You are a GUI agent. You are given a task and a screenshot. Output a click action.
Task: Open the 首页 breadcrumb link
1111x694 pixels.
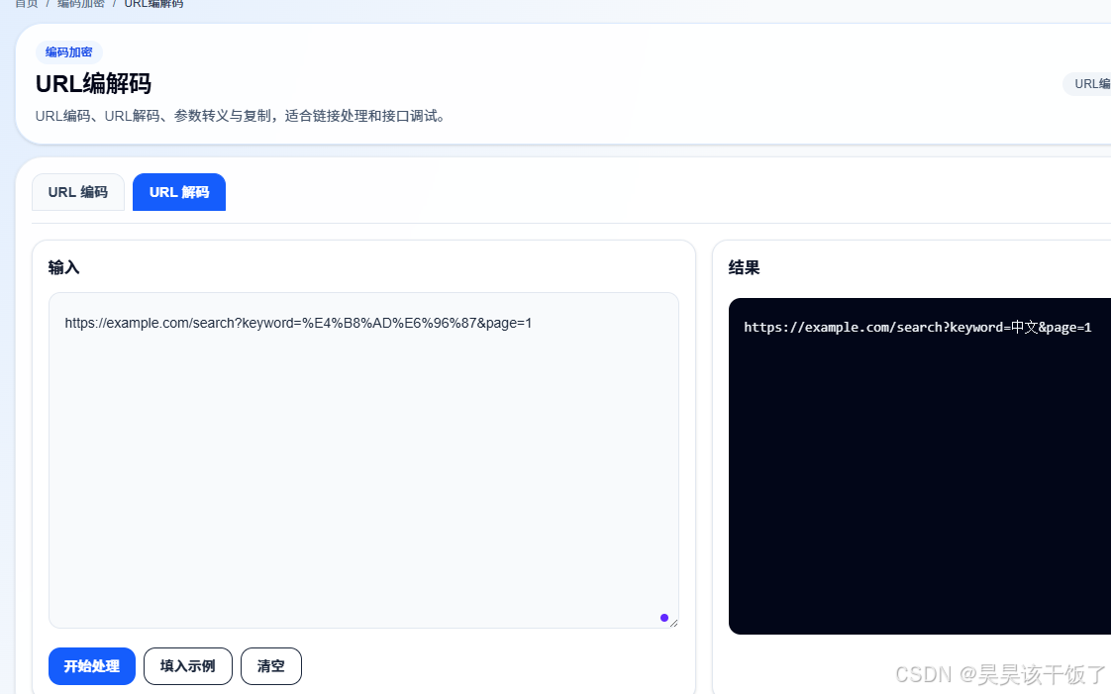click(x=26, y=4)
